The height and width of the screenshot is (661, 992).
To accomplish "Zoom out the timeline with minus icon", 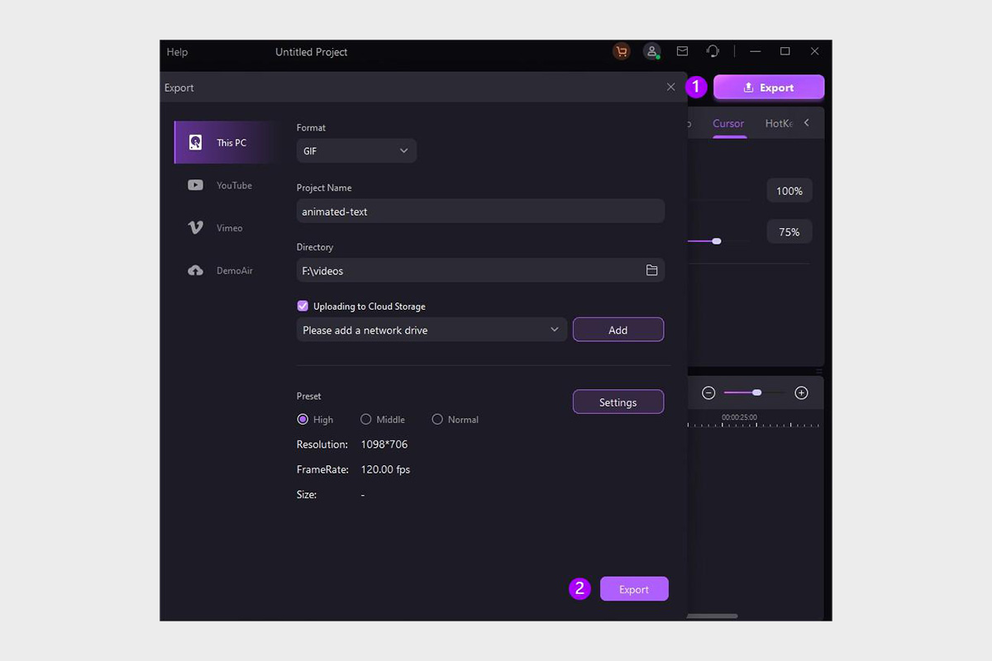I will pos(708,393).
